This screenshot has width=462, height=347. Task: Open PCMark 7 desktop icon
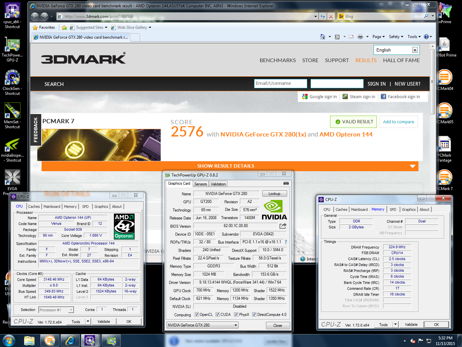[x=445, y=179]
